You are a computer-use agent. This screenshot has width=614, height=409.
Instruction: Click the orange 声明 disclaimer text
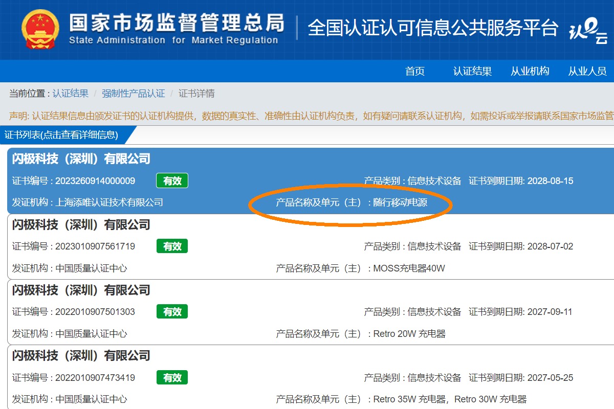pyautogui.click(x=311, y=116)
